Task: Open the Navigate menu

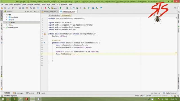Action: pos(17,4)
